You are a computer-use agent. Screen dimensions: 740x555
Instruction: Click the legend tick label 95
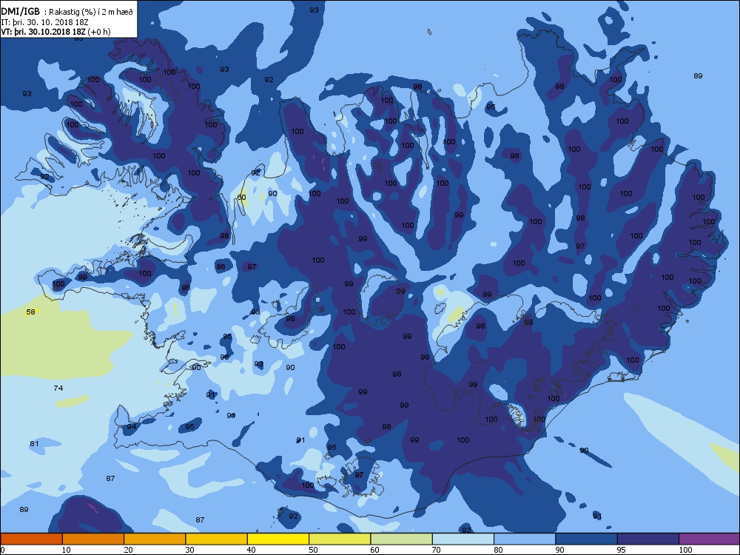pos(621,550)
